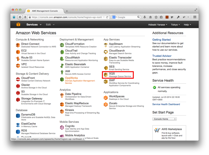Click the DynamoDB database icon
The image size is (209, 155).
point(18,116)
